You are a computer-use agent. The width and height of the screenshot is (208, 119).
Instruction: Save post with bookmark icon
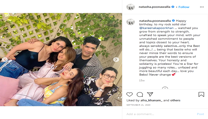point(201,94)
